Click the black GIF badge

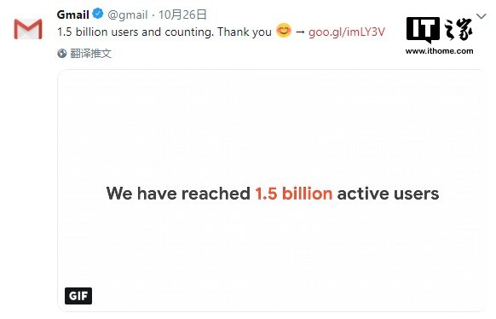coord(78,296)
